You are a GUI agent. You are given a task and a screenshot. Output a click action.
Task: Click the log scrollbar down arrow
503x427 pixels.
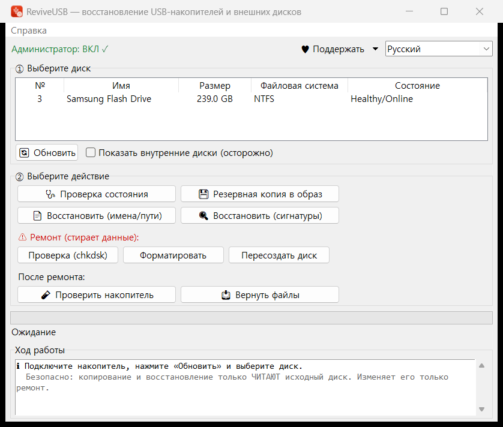481,409
